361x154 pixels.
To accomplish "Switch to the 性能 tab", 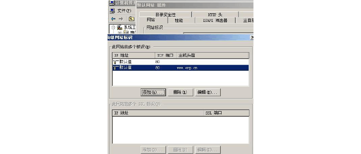I will pos(179,21).
